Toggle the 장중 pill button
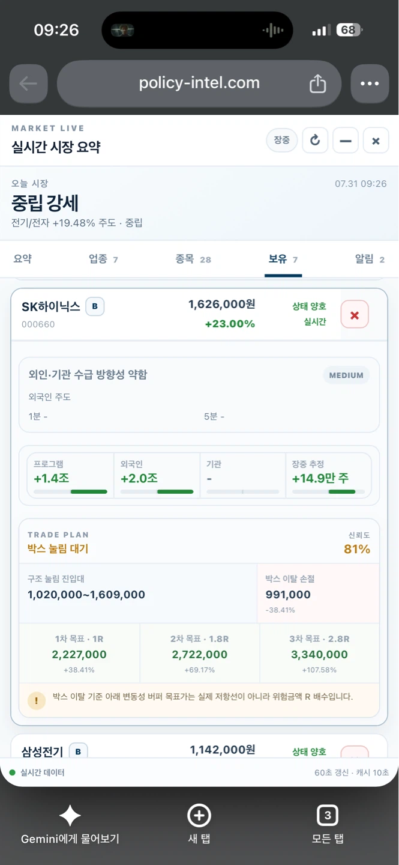 coord(282,141)
